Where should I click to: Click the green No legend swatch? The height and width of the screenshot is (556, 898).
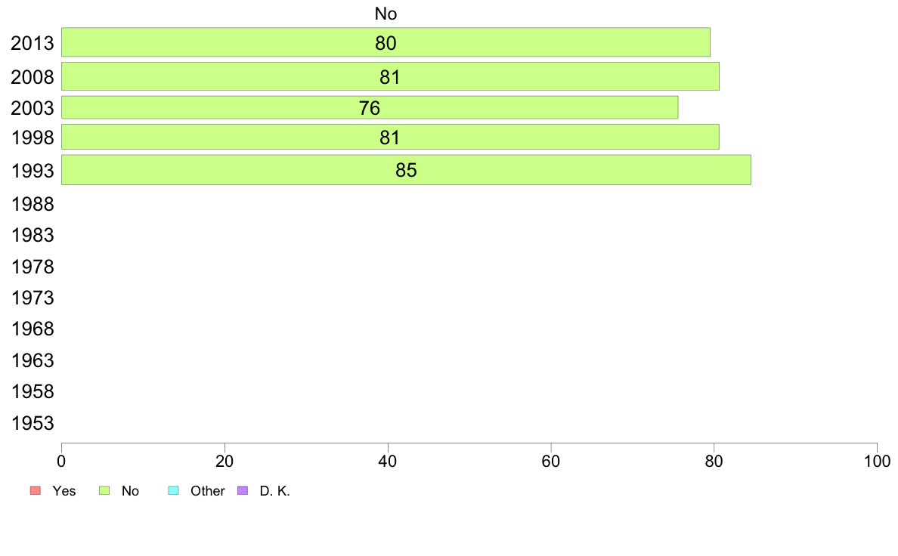coord(104,491)
